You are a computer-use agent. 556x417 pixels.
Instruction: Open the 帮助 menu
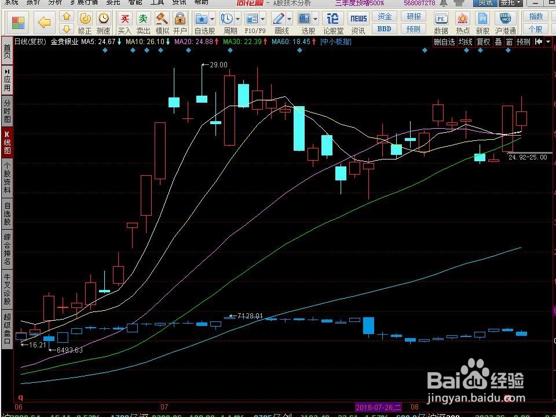click(x=202, y=2)
